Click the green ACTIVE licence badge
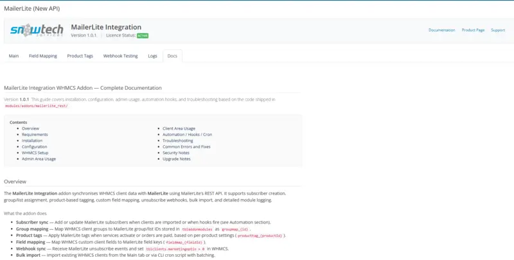The height and width of the screenshot is (260, 514). point(143,35)
